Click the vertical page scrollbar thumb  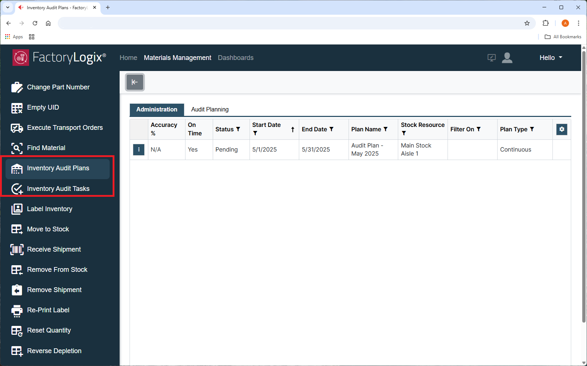coord(584,187)
